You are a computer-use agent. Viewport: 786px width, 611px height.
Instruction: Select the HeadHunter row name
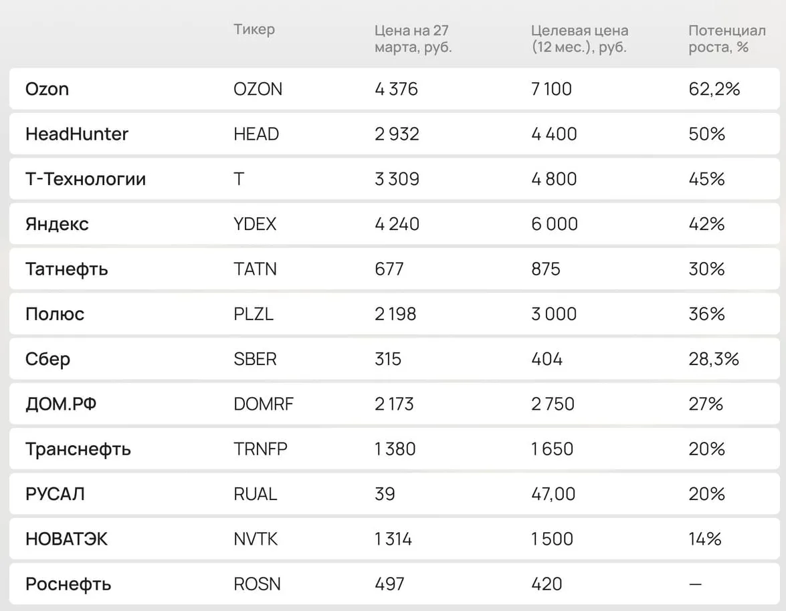76,134
